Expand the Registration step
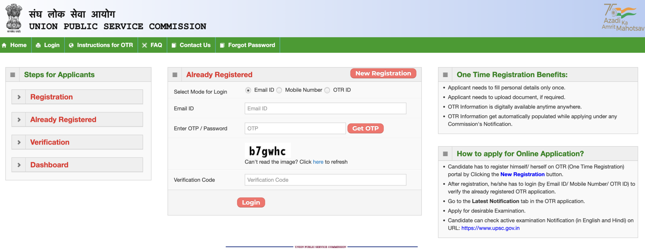This screenshot has width=645, height=251. click(x=19, y=97)
